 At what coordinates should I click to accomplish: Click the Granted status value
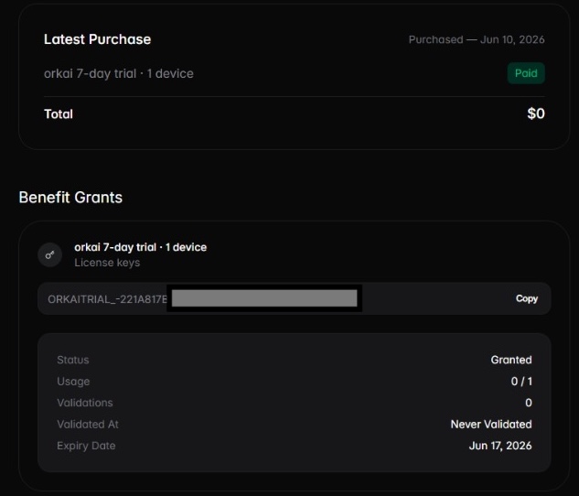(x=511, y=360)
